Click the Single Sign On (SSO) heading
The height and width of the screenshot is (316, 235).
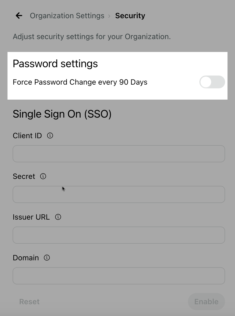(x=62, y=114)
